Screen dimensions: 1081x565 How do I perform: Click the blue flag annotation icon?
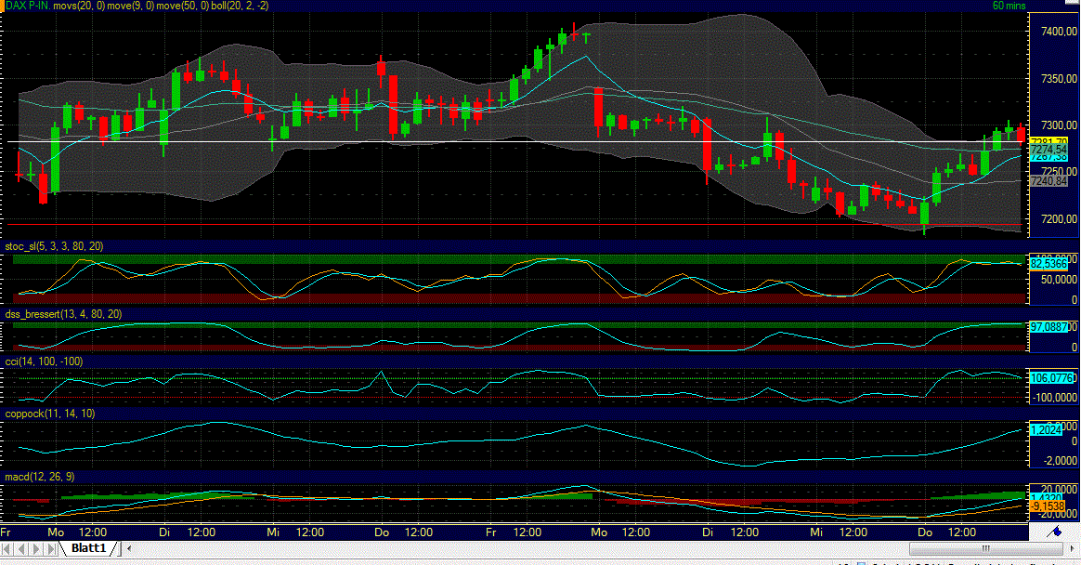[1056, 533]
